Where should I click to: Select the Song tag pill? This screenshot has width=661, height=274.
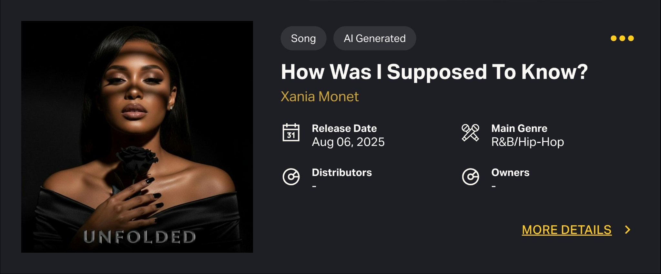pos(303,38)
